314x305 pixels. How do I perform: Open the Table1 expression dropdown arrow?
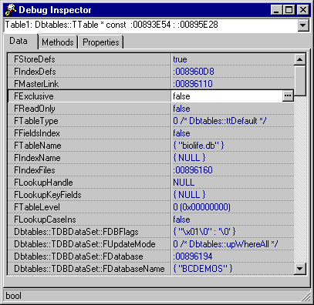(x=303, y=25)
